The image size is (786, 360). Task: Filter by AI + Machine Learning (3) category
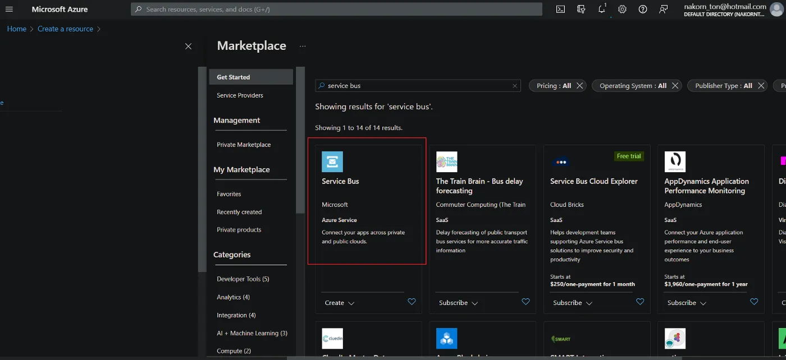coord(251,333)
